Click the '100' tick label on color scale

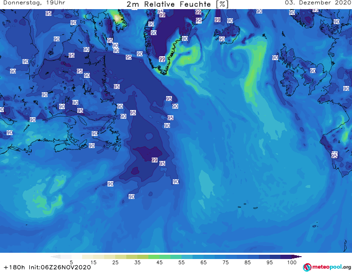click(291, 262)
